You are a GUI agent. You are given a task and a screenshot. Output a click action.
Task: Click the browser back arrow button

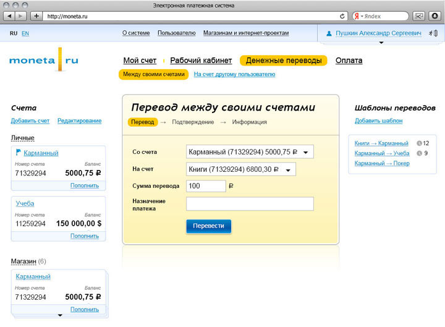(8, 16)
